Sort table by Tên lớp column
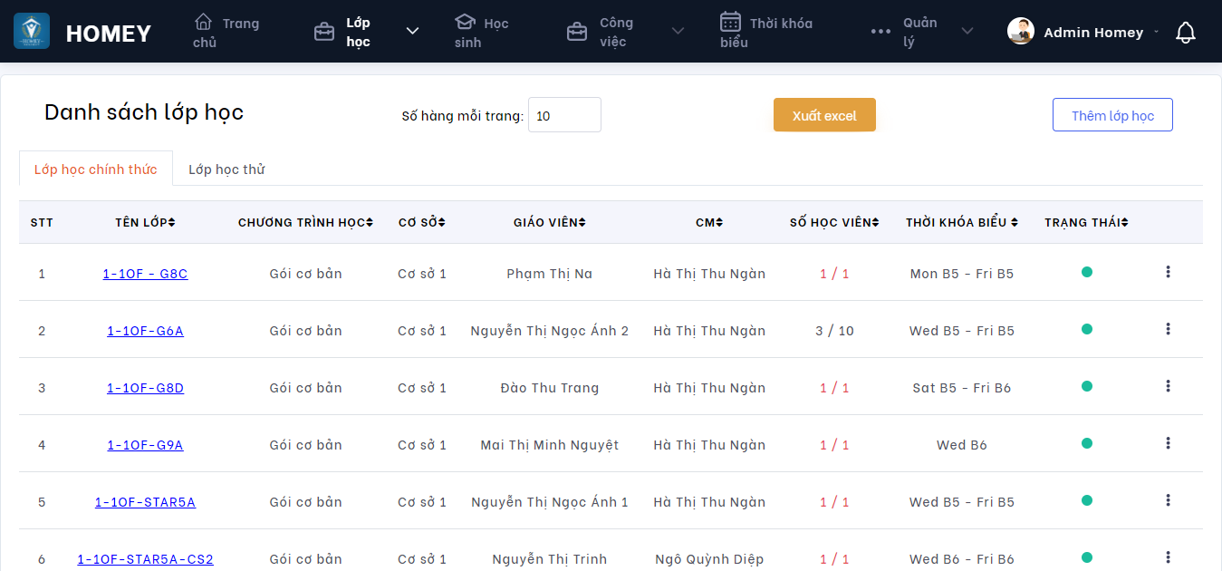The image size is (1222, 571). click(145, 222)
